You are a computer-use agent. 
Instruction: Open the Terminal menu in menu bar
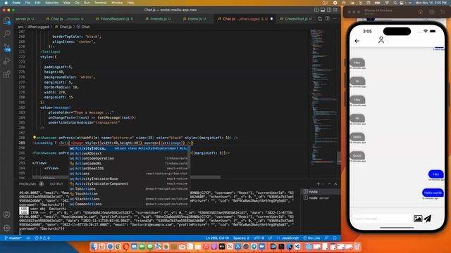100,3
